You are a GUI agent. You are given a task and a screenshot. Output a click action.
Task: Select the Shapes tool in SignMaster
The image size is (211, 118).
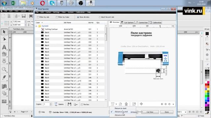[4, 54]
